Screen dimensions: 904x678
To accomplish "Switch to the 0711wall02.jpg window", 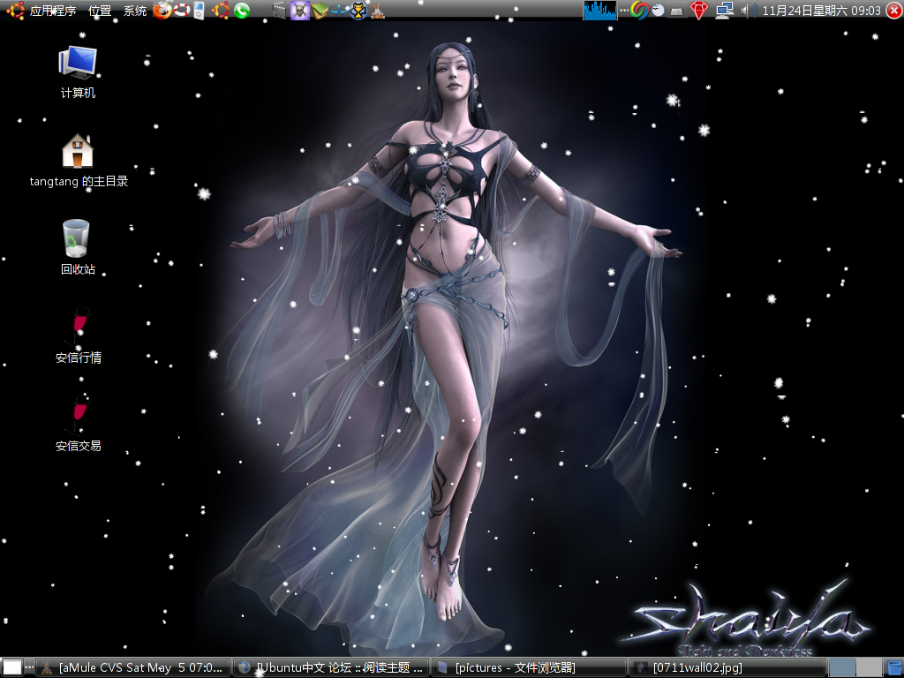I will (727, 667).
